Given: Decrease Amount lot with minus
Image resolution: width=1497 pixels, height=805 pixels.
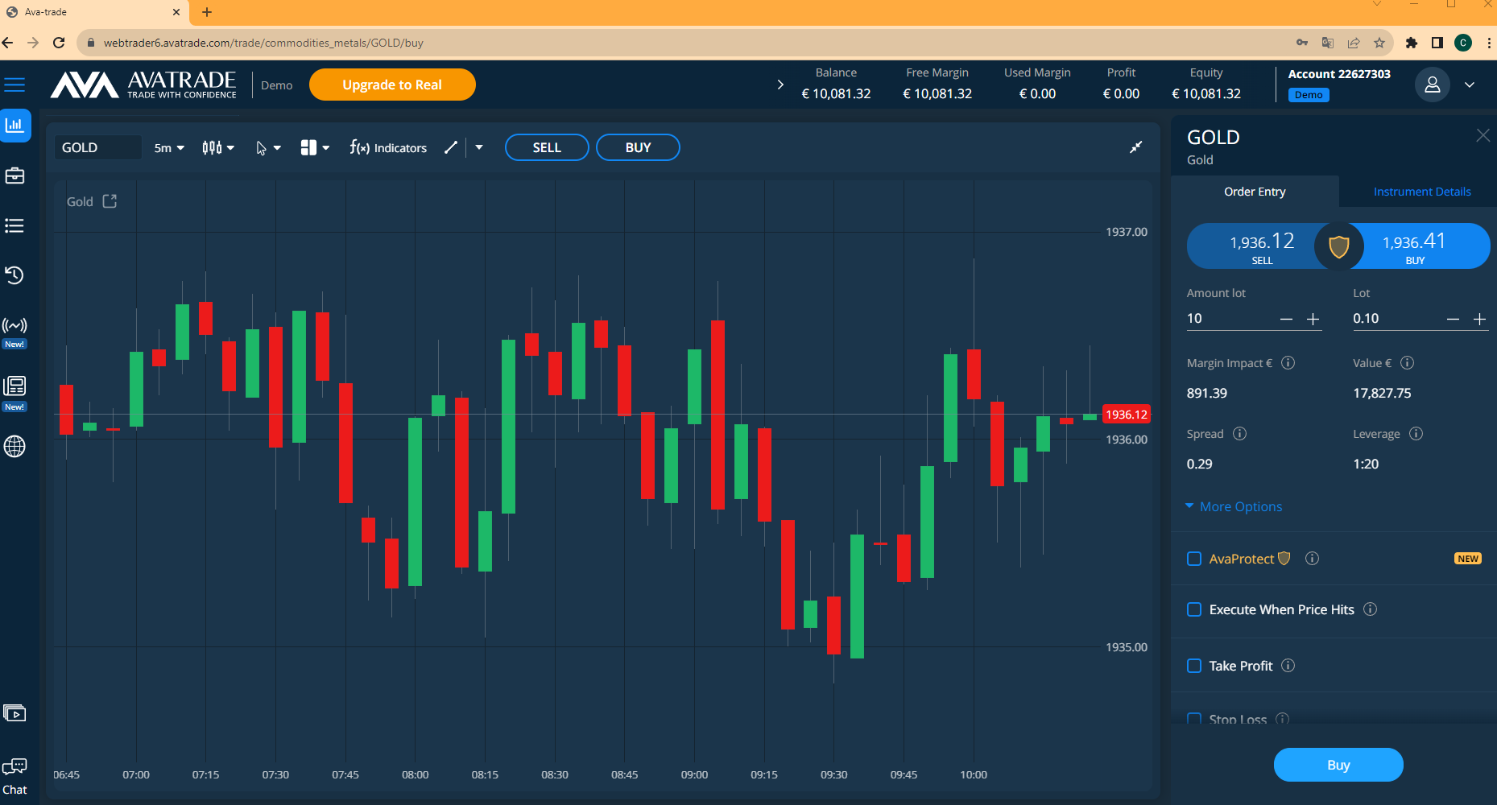Looking at the screenshot, I should pyautogui.click(x=1286, y=320).
